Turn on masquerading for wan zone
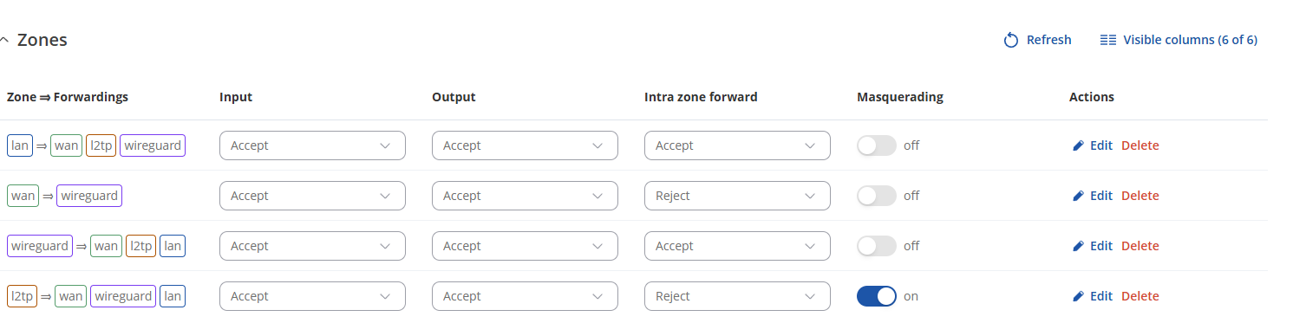This screenshot has width=1293, height=323. pos(876,196)
